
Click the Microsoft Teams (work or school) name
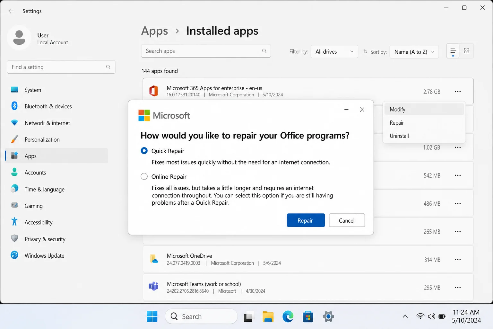(x=204, y=284)
